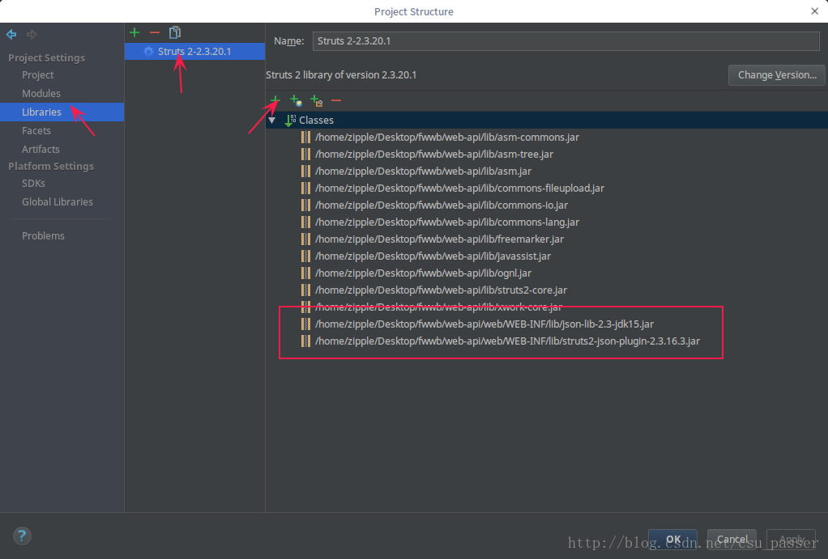The image size is (828, 559).
Task: Click the Change Version... button
Action: [x=777, y=75]
